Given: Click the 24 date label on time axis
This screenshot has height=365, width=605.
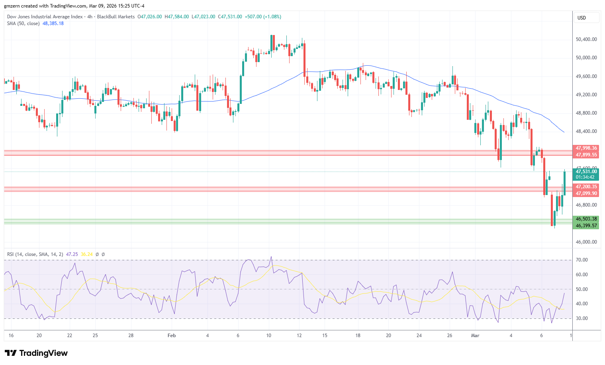Looking at the screenshot, I should [419, 336].
